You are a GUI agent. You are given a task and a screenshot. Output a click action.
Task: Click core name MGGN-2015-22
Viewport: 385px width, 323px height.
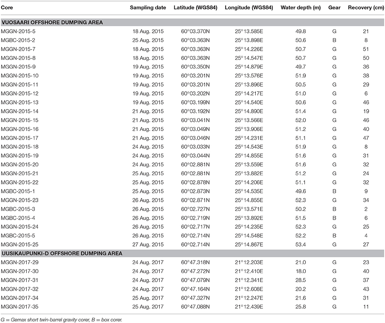20,183
